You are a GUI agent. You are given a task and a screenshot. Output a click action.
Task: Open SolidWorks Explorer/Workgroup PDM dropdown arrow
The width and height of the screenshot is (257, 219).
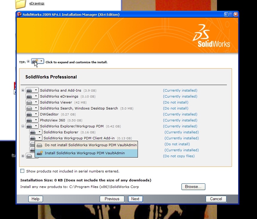click(36, 126)
